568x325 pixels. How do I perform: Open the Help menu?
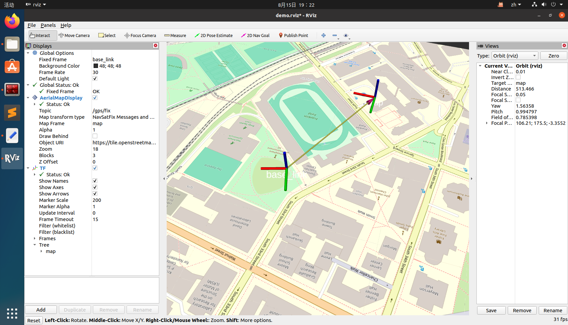pyautogui.click(x=66, y=25)
